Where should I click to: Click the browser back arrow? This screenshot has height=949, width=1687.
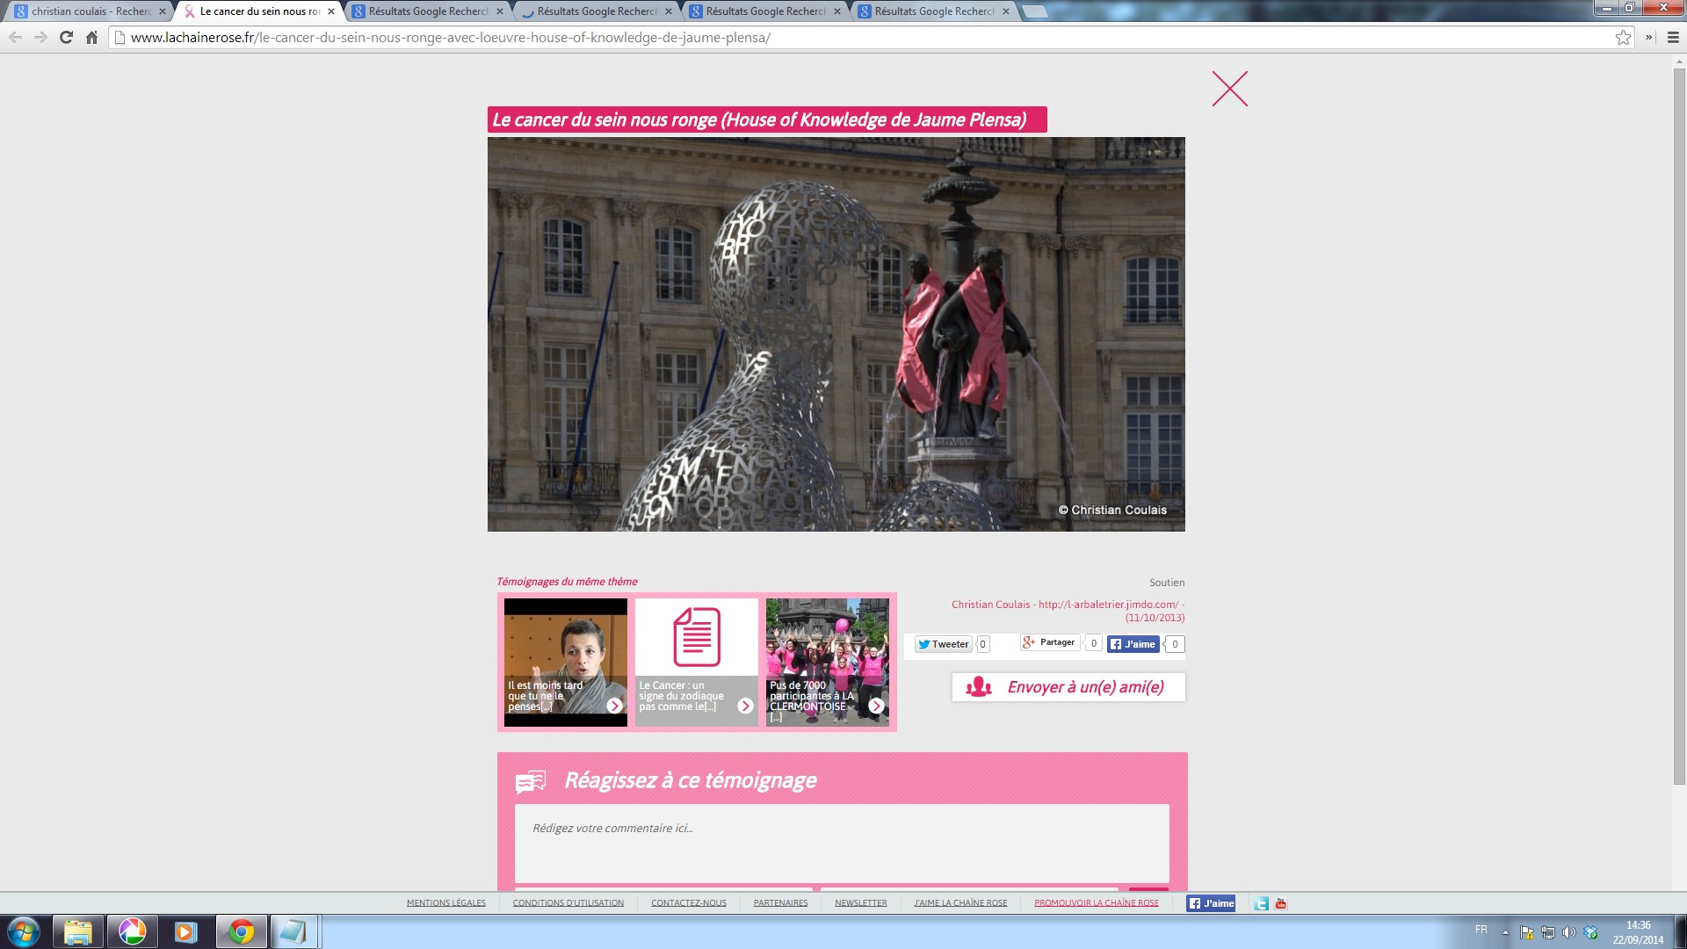point(15,37)
